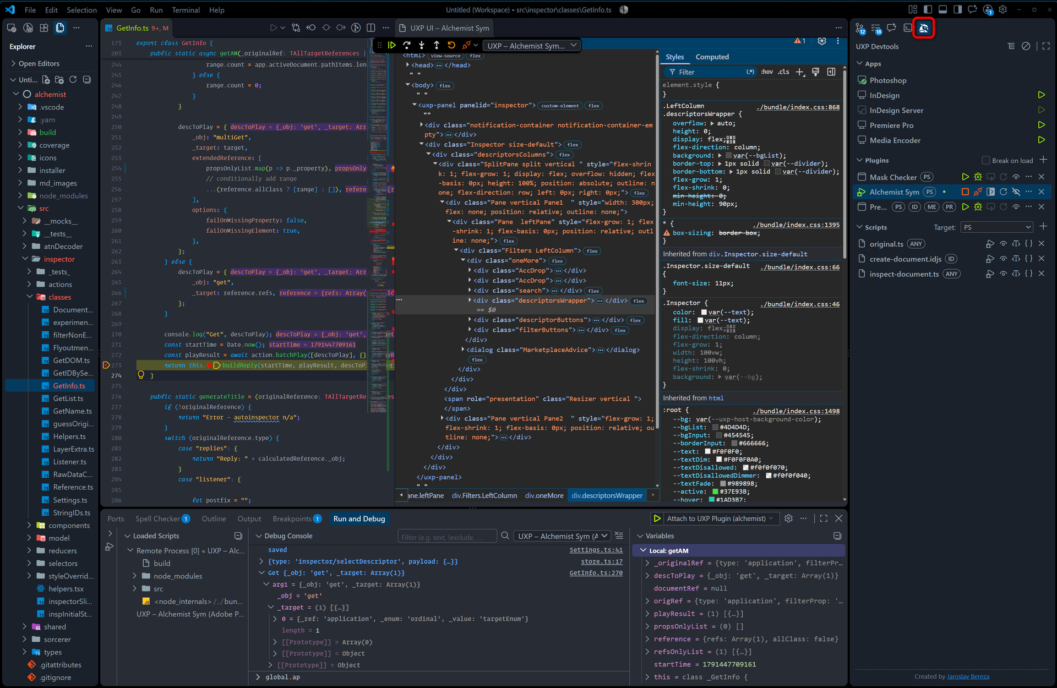Toggle the primary side bar layout icon

click(928, 9)
